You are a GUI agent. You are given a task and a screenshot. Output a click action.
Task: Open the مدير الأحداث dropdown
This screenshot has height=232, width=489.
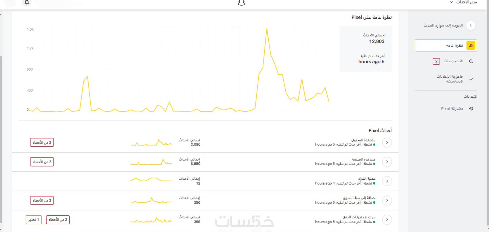464,2
